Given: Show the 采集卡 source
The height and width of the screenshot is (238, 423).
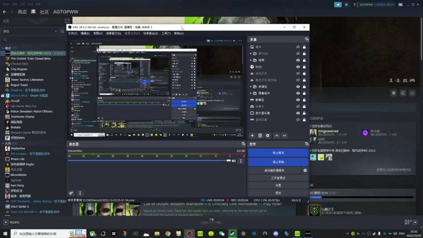Looking at the screenshot, I should (x=298, y=106).
